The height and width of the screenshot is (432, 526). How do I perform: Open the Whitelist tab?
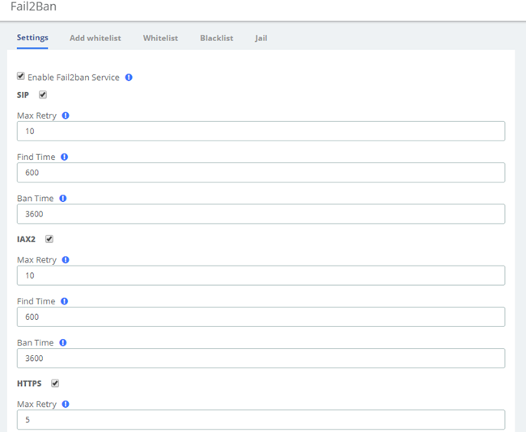pyautogui.click(x=161, y=38)
